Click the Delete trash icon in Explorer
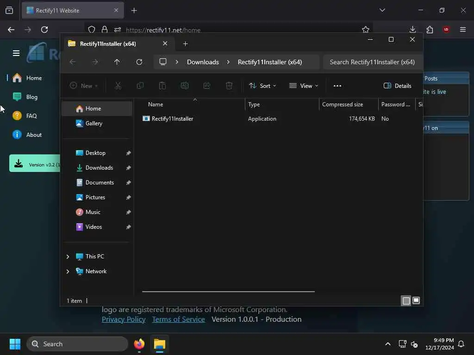The image size is (474, 355). click(229, 86)
